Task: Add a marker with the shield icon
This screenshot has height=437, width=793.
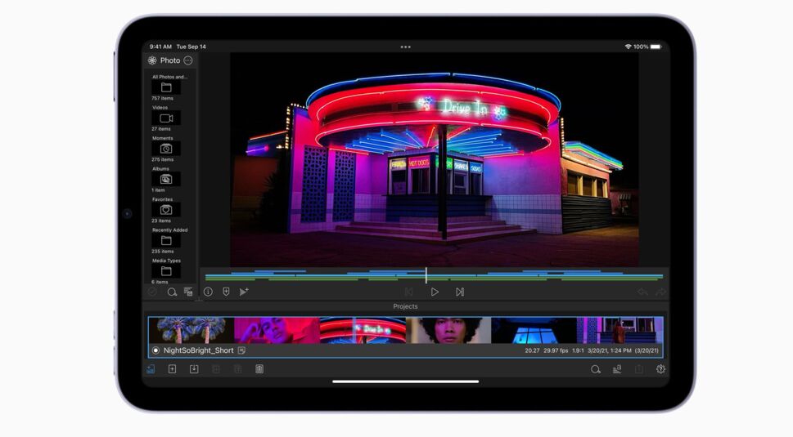Action: (x=226, y=292)
